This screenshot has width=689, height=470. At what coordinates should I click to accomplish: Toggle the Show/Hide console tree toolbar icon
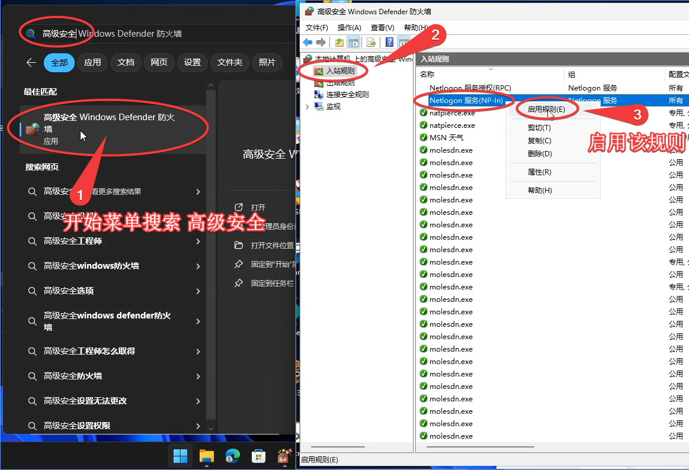point(353,42)
